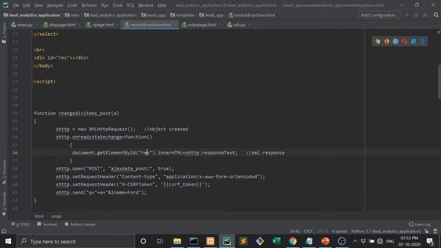
Task: Open Sublime Text from the taskbar
Action: pos(243,241)
